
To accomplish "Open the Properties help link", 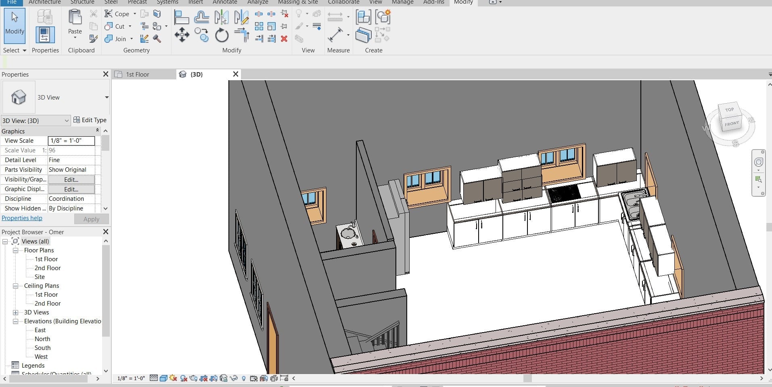I will 22,218.
